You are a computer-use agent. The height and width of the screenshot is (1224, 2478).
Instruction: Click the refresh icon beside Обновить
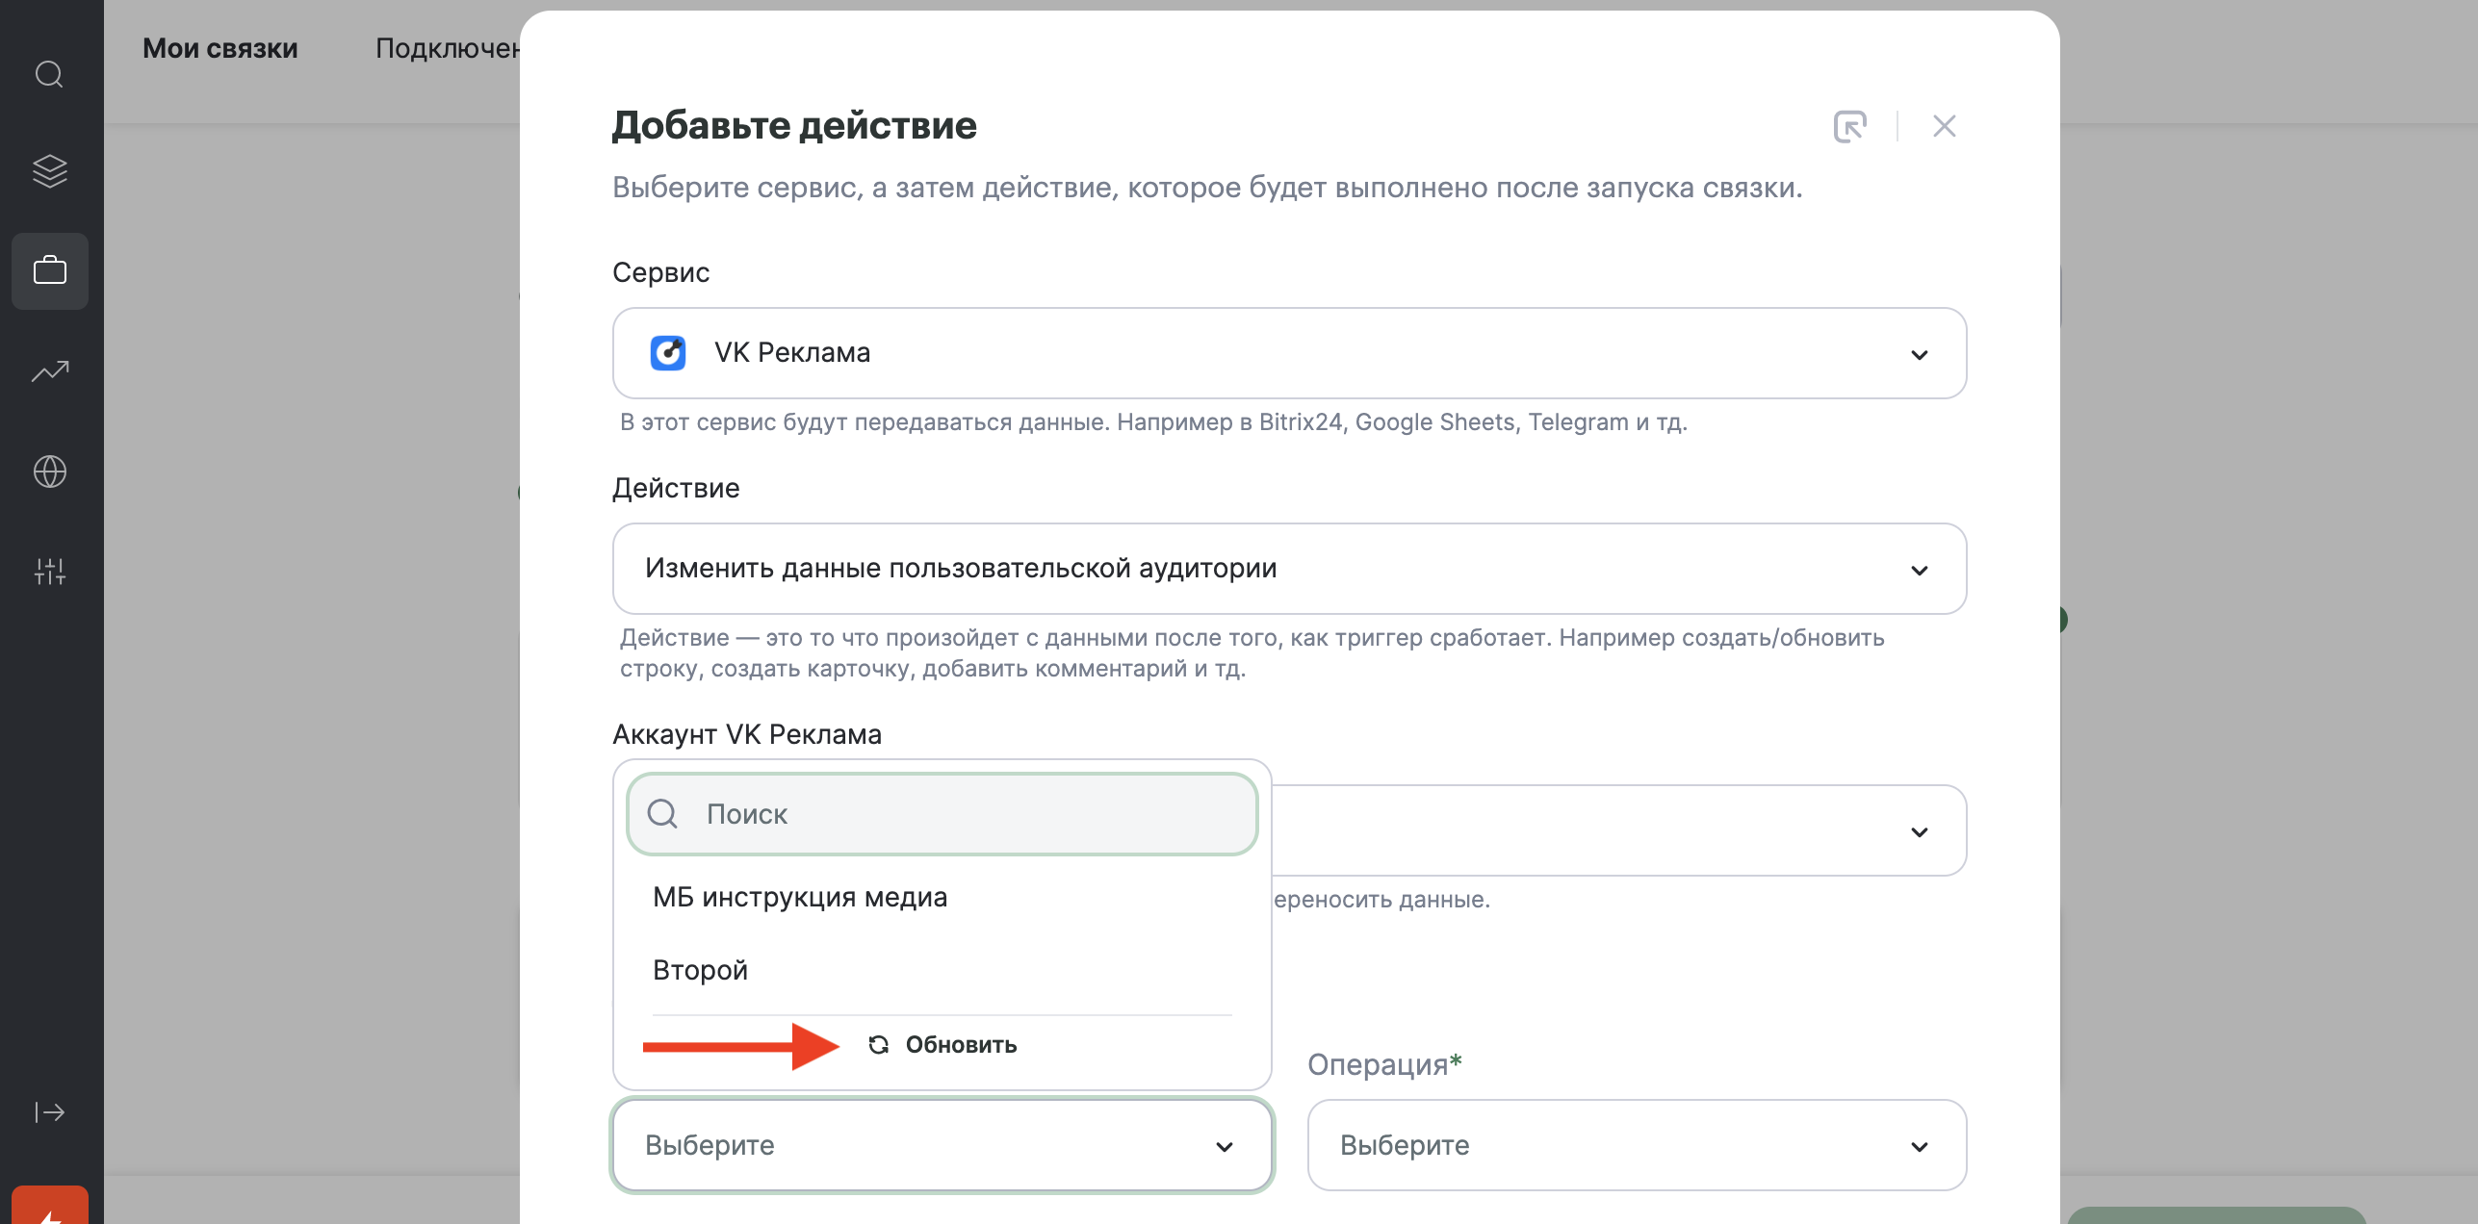click(x=879, y=1045)
